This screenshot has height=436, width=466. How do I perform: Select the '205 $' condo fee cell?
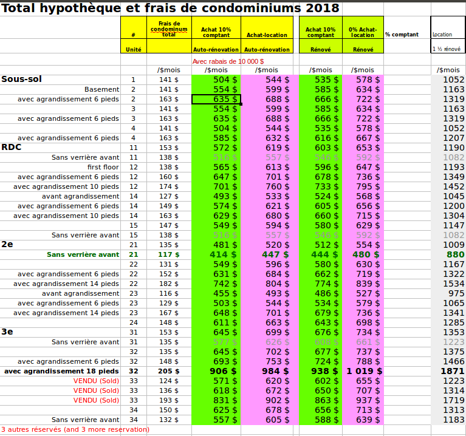[169, 371]
